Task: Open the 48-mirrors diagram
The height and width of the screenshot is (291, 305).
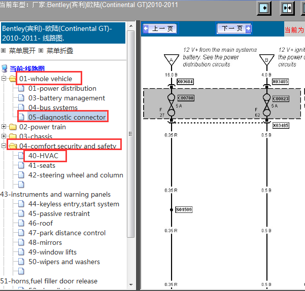Action: click(x=45, y=242)
